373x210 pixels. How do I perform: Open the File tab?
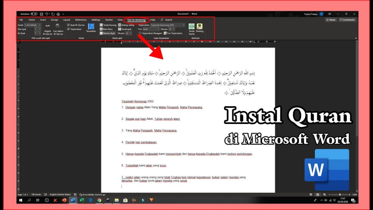(x=21, y=20)
